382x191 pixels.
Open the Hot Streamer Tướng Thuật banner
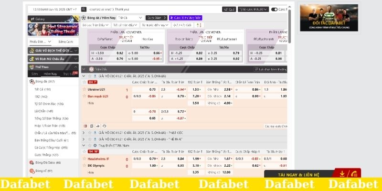[53, 29]
